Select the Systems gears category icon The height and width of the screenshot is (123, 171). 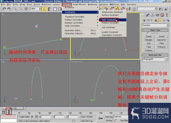point(168,20)
